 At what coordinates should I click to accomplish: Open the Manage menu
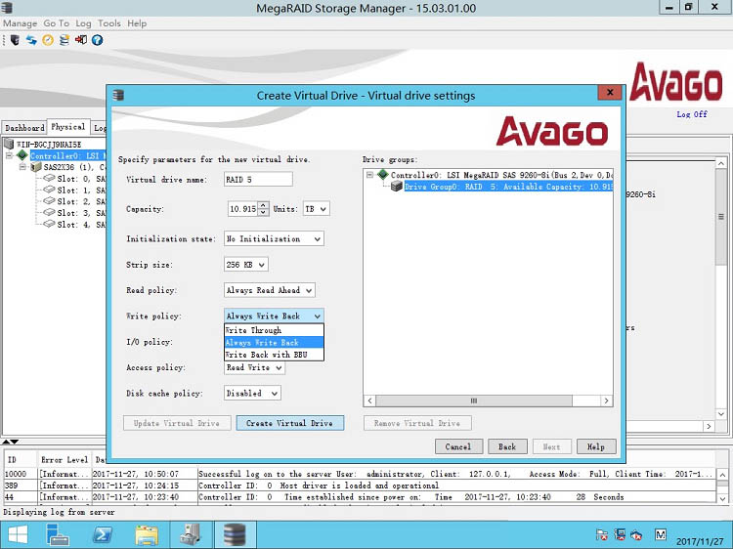click(x=20, y=23)
